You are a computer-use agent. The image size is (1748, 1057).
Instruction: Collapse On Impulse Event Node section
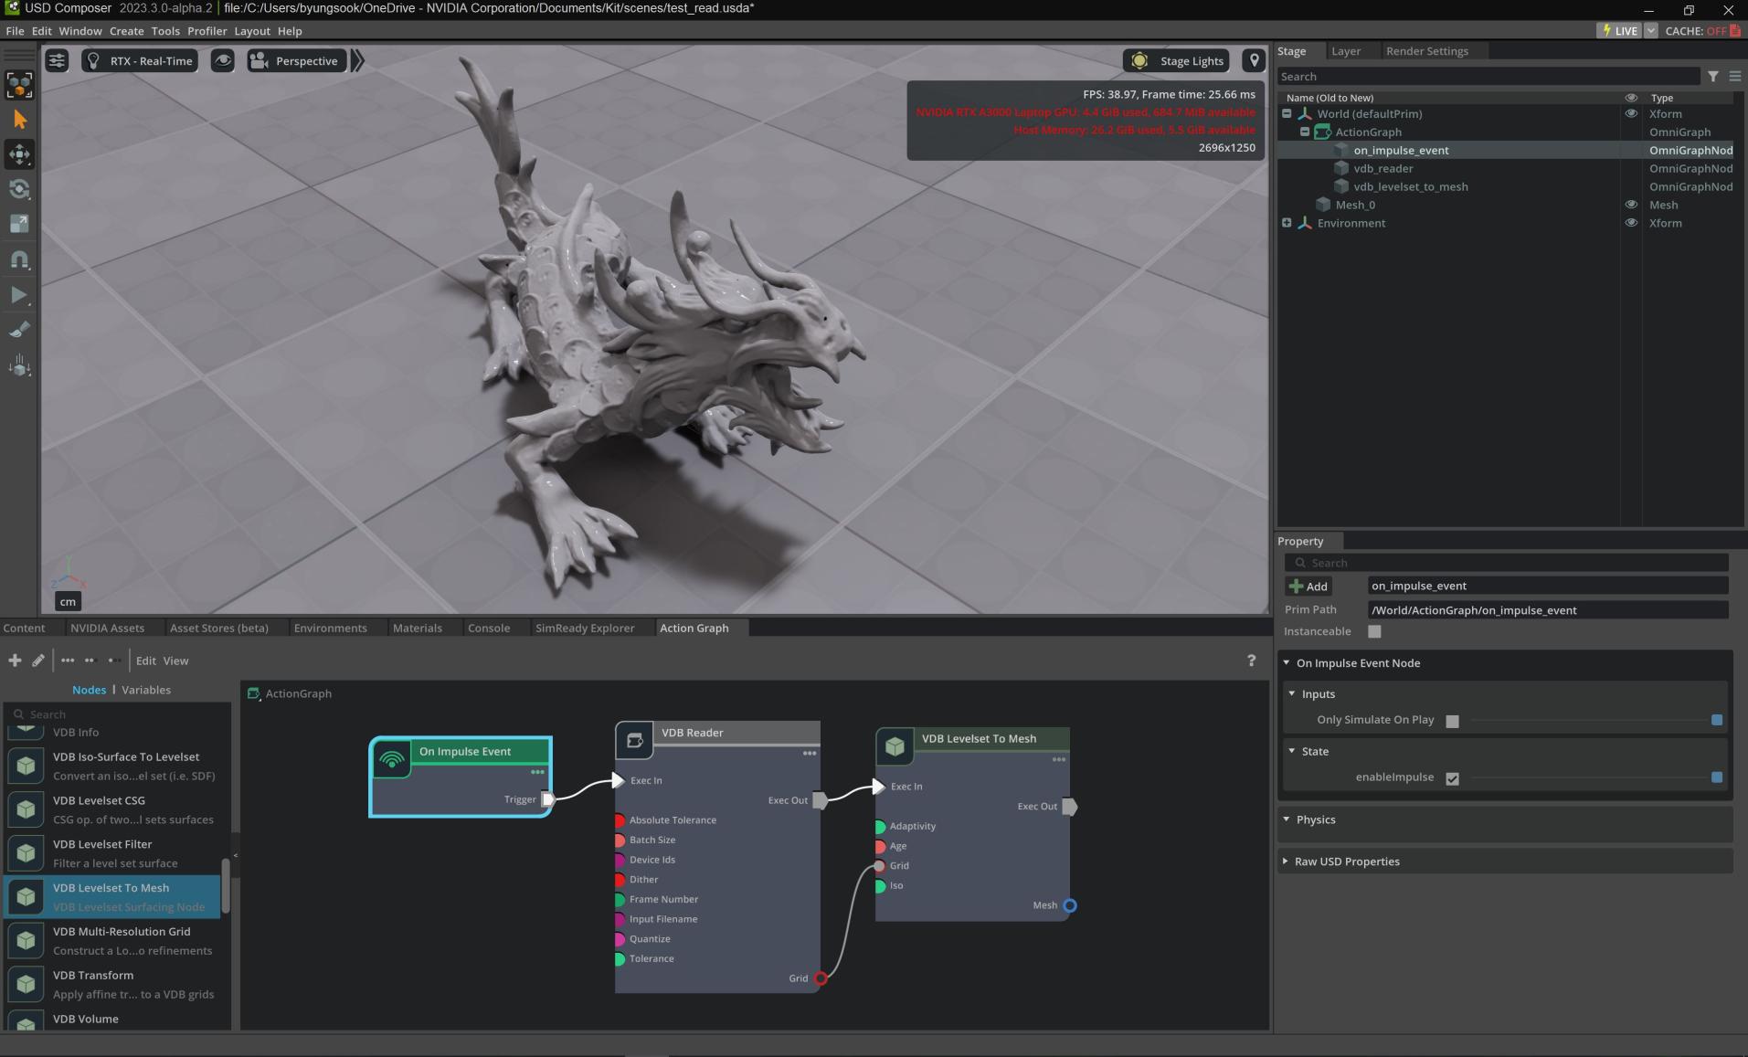coord(1287,663)
